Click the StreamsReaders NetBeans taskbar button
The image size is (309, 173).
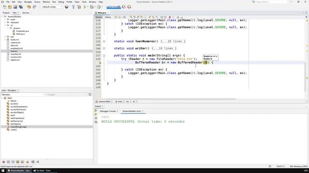point(19,171)
